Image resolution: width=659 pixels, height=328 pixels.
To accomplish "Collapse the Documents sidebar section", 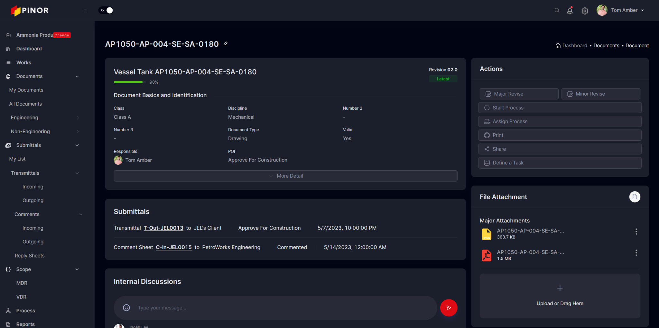I will 77,76.
